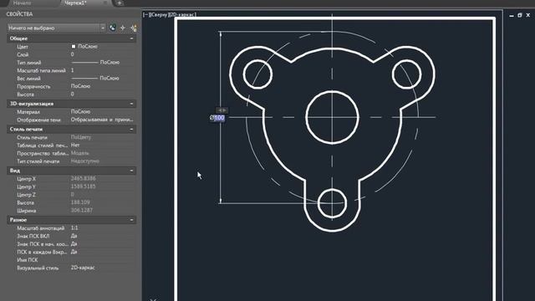Switch to the Чертеж1* drawing tab
The height and width of the screenshot is (301, 535).
coord(76,3)
